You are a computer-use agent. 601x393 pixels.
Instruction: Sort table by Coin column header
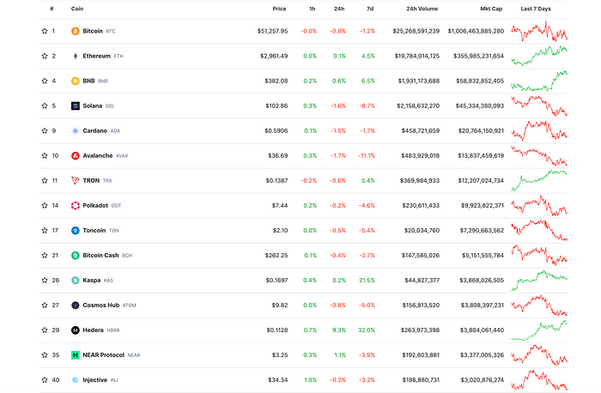pos(77,9)
